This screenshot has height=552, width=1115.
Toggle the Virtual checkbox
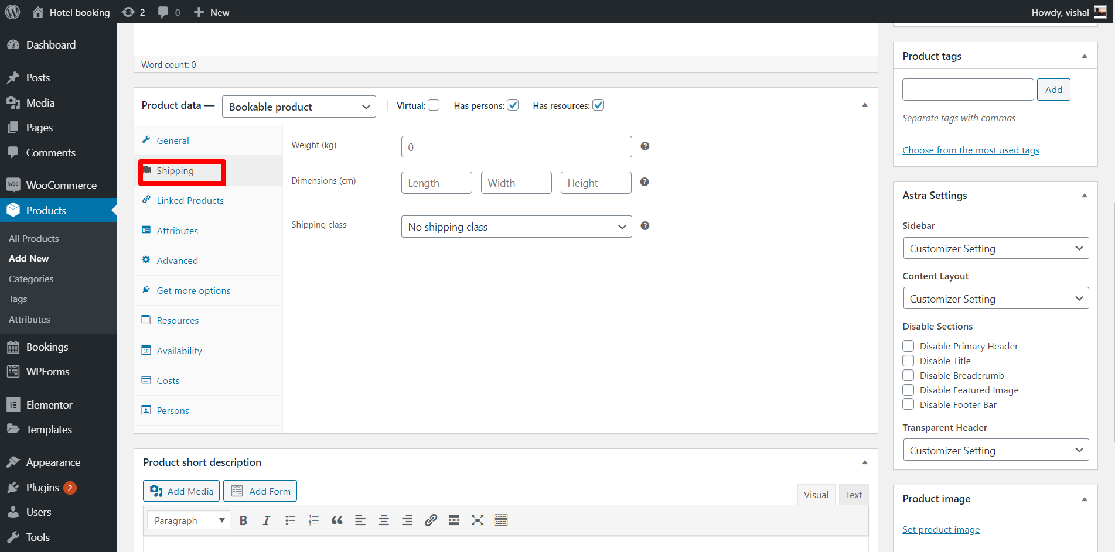click(x=434, y=105)
